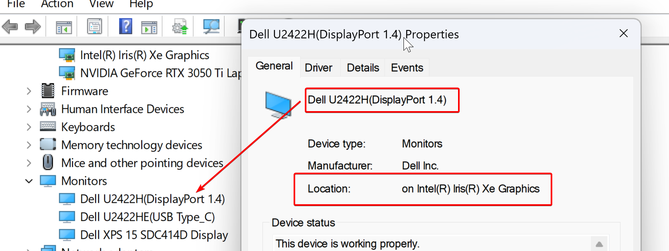Click the Forward arrow toolbar icon

click(x=33, y=27)
